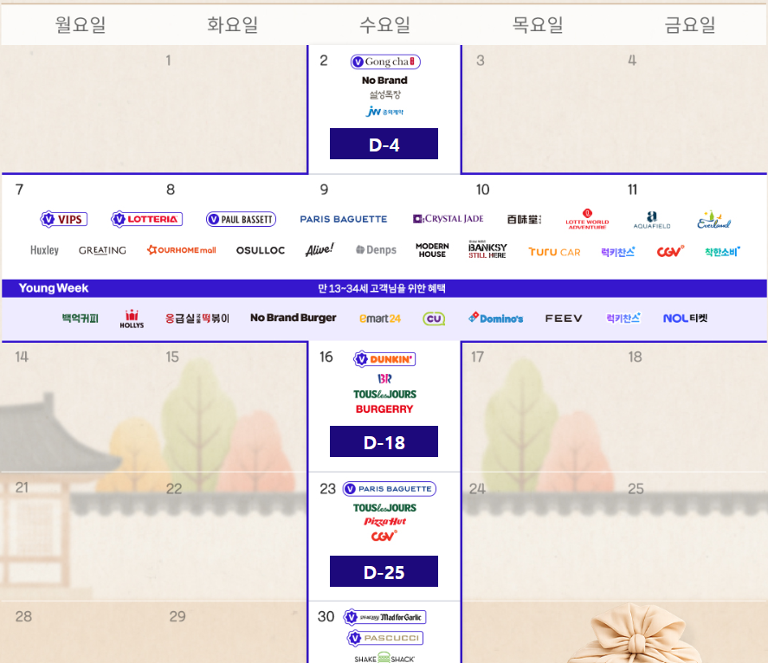Open the LOTTERIA brand logo
This screenshot has height=663, width=768.
[x=147, y=219]
